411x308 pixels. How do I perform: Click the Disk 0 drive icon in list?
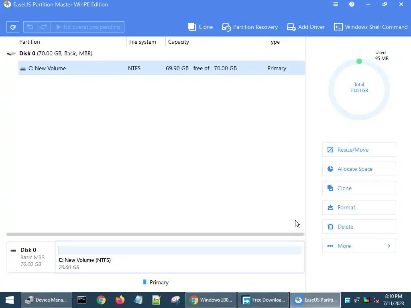tap(11, 54)
